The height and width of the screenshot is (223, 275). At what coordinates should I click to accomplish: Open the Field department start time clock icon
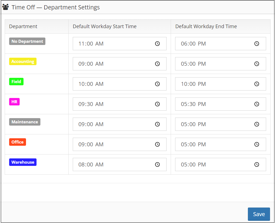[x=157, y=84]
